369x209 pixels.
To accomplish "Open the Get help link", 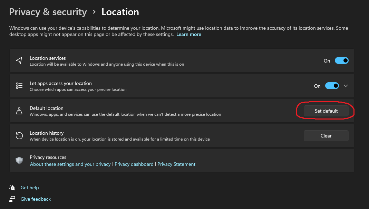I will 30,188.
